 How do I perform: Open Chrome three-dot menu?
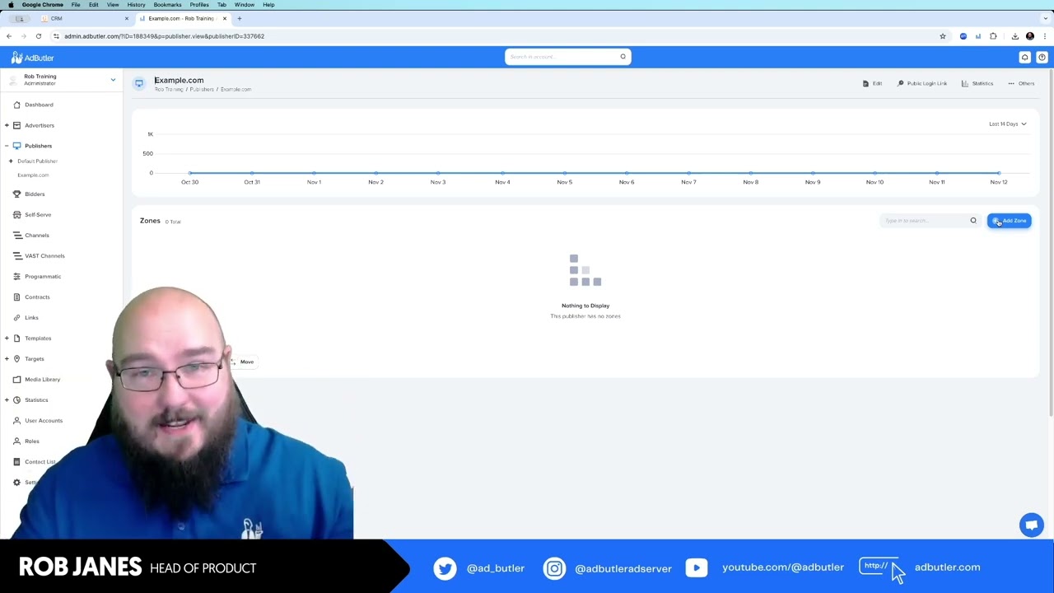[1045, 36]
